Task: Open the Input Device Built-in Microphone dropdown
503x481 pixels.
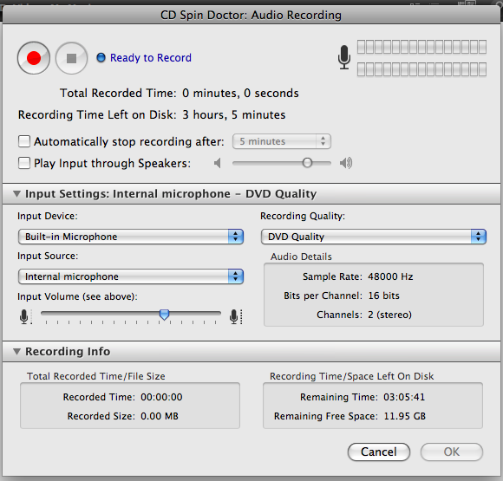Action: 131,237
